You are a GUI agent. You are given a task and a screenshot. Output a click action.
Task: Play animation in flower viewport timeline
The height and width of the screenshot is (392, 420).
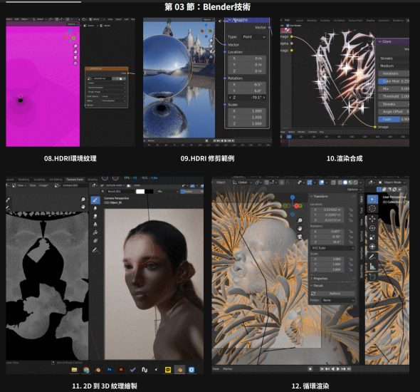(x=338, y=369)
